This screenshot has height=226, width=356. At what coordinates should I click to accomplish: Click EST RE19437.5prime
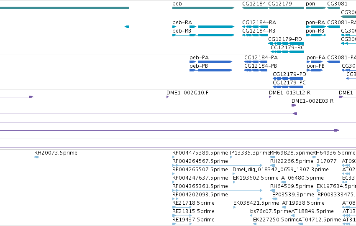[x=182, y=224]
